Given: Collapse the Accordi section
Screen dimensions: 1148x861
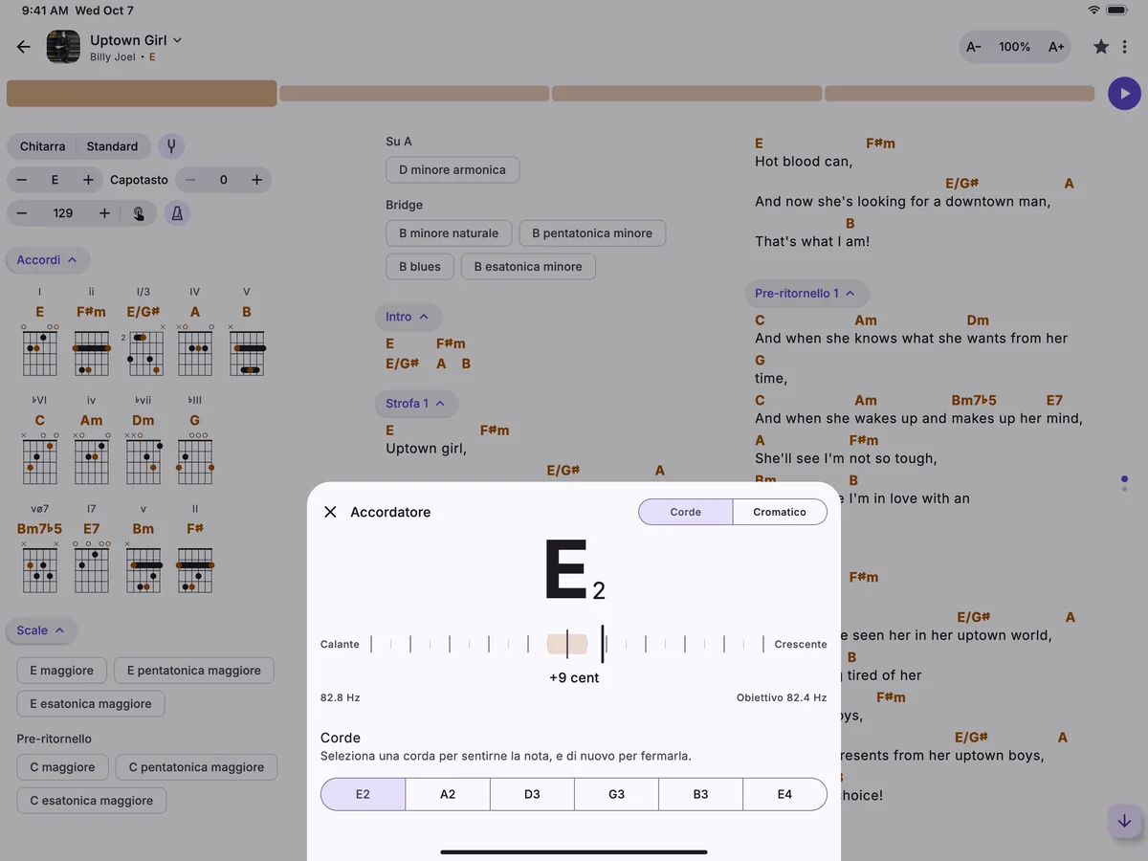Looking at the screenshot, I should 47,260.
